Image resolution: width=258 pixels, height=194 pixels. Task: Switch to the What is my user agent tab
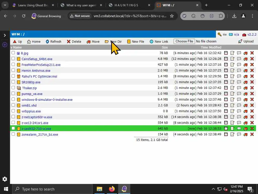click(81, 5)
